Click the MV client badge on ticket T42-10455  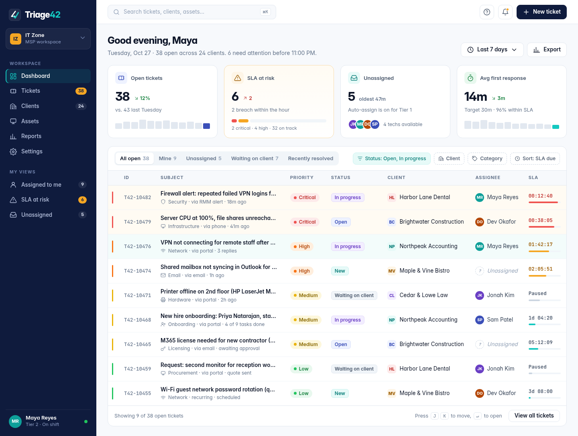pyautogui.click(x=392, y=393)
